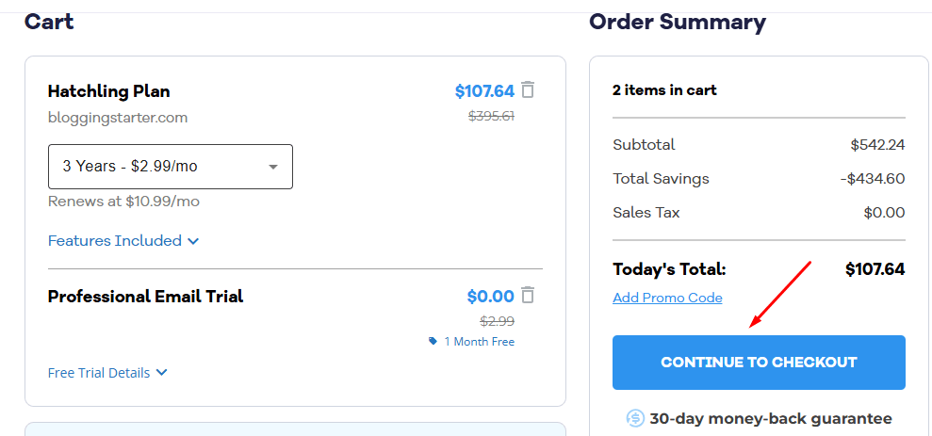Expand Features Included section
The image size is (932, 436).
(123, 240)
